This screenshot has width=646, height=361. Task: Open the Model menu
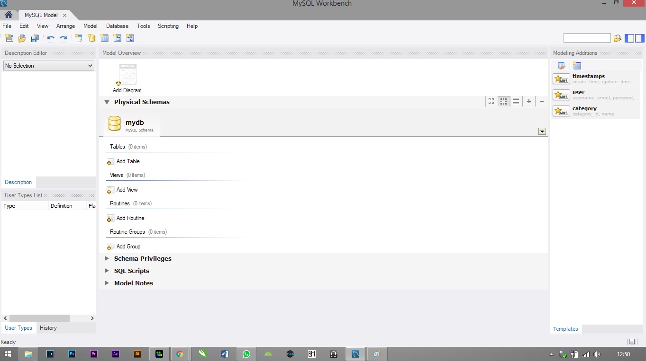tap(90, 26)
